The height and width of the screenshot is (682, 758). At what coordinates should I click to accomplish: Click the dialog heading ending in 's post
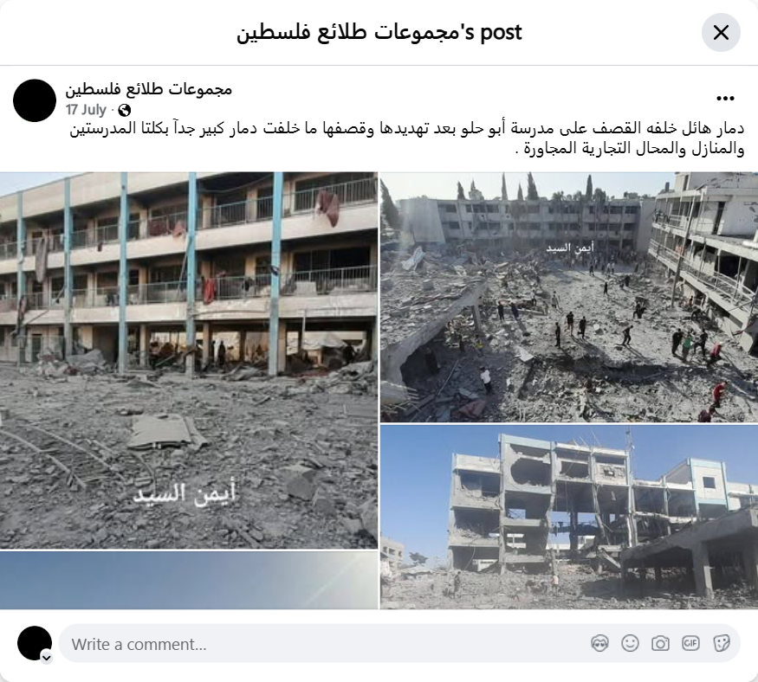click(x=379, y=32)
